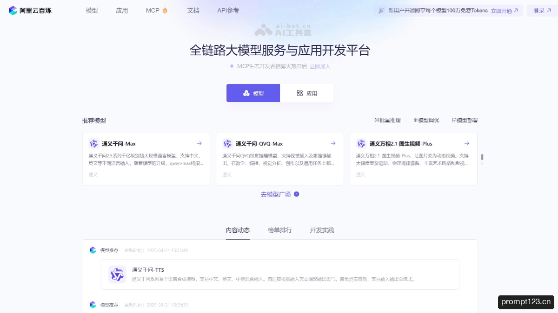This screenshot has height=313, width=558.
Task: Click the Tongyi icon on 通义千问-Max card
Action: click(x=94, y=144)
